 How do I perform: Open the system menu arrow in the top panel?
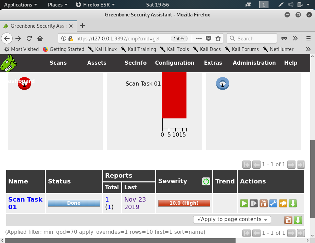pos(308,4)
